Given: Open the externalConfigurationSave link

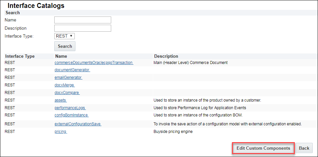Looking at the screenshot, I should [x=78, y=124].
